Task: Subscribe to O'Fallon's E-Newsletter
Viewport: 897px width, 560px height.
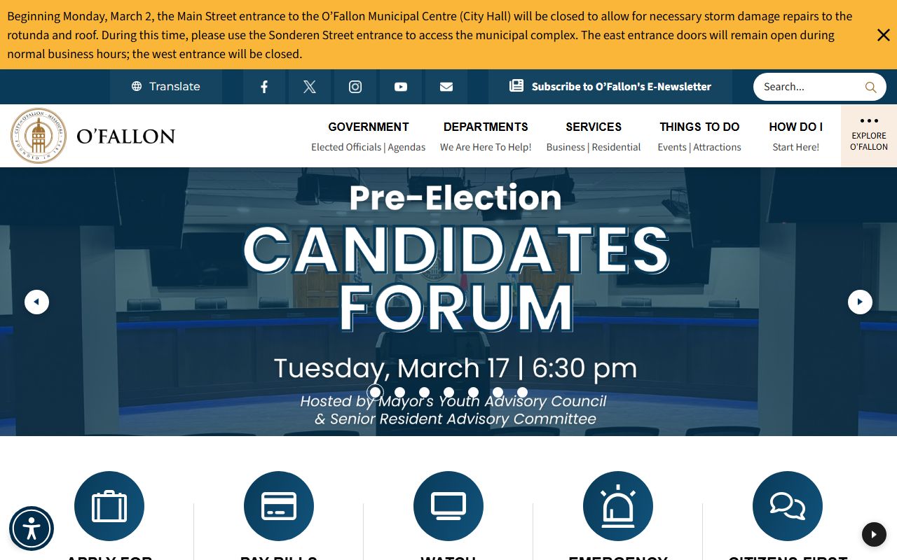Action: click(610, 87)
